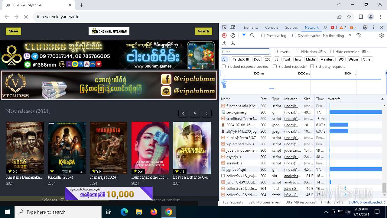Open Task View on taskbar
Image resolution: width=387 pixels, height=218 pixels.
tap(109, 212)
